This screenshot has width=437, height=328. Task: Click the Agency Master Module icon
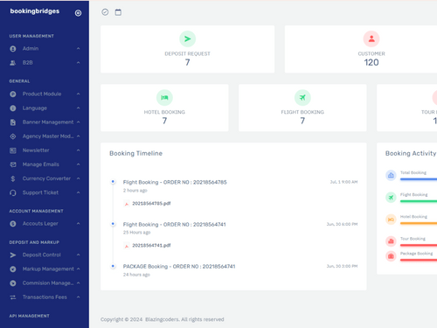(13, 136)
